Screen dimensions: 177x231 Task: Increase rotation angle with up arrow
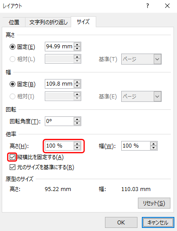coord(77,119)
